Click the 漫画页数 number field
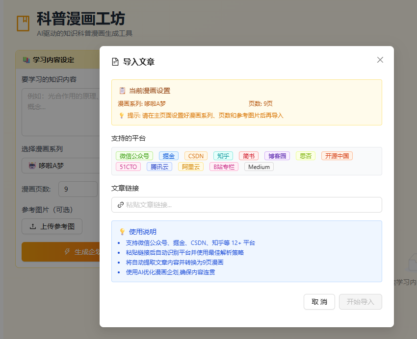This screenshot has width=417, height=339. click(78, 189)
